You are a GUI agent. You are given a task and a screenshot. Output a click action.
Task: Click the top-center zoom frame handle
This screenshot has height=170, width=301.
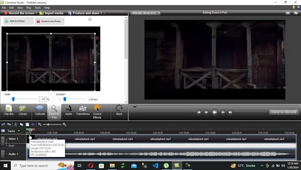[x=51, y=34]
